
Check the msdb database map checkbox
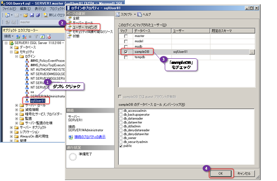[x=126, y=47]
